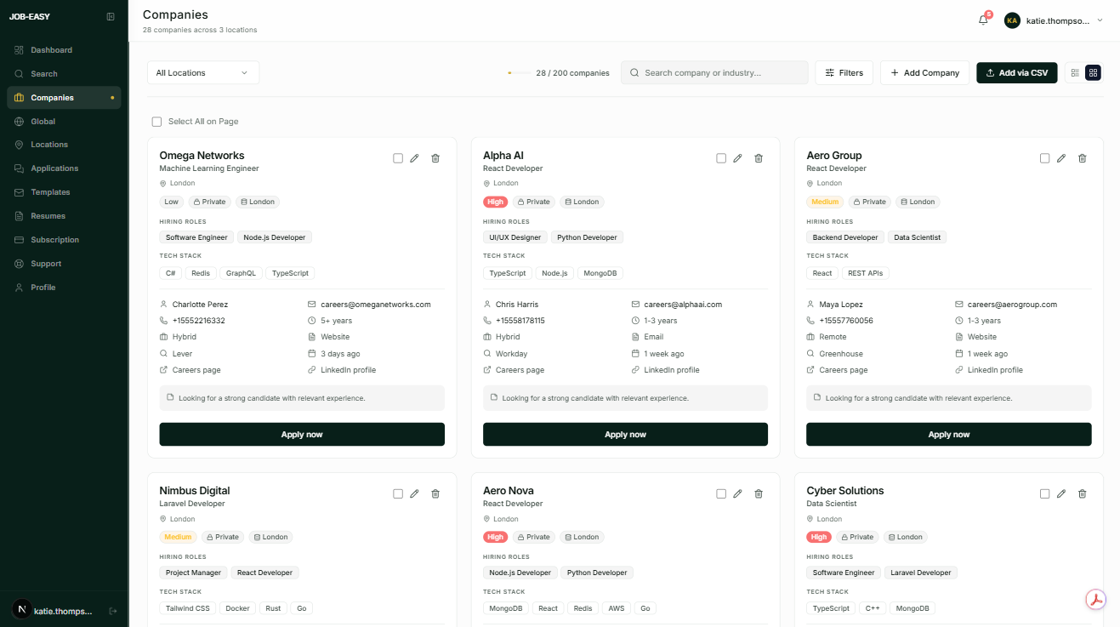
Task: Open Search in sidebar
Action: pos(64,74)
